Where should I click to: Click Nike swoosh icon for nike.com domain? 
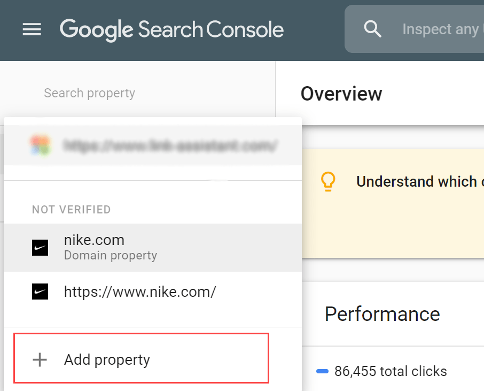(x=40, y=248)
